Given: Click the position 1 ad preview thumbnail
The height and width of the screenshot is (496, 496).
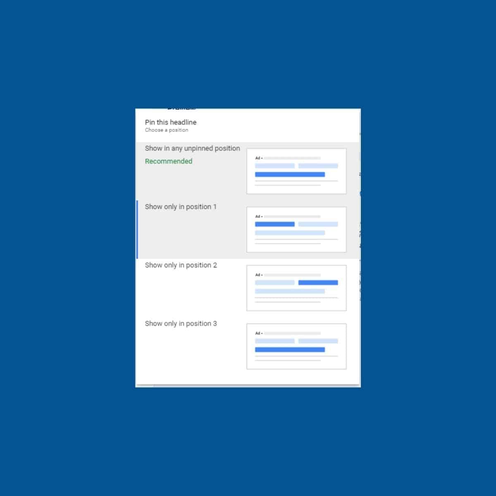Looking at the screenshot, I should (x=296, y=229).
